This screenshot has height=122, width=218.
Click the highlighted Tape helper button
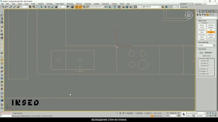point(211,32)
